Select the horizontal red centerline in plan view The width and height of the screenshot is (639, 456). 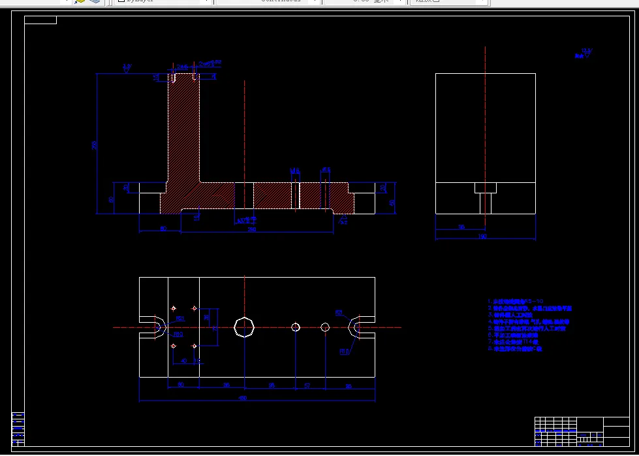click(x=257, y=327)
